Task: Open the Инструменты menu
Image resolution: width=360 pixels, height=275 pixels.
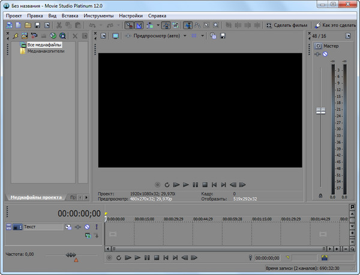Action: click(100, 15)
